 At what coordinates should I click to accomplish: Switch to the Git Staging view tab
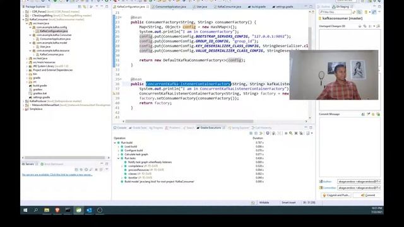tap(342, 7)
